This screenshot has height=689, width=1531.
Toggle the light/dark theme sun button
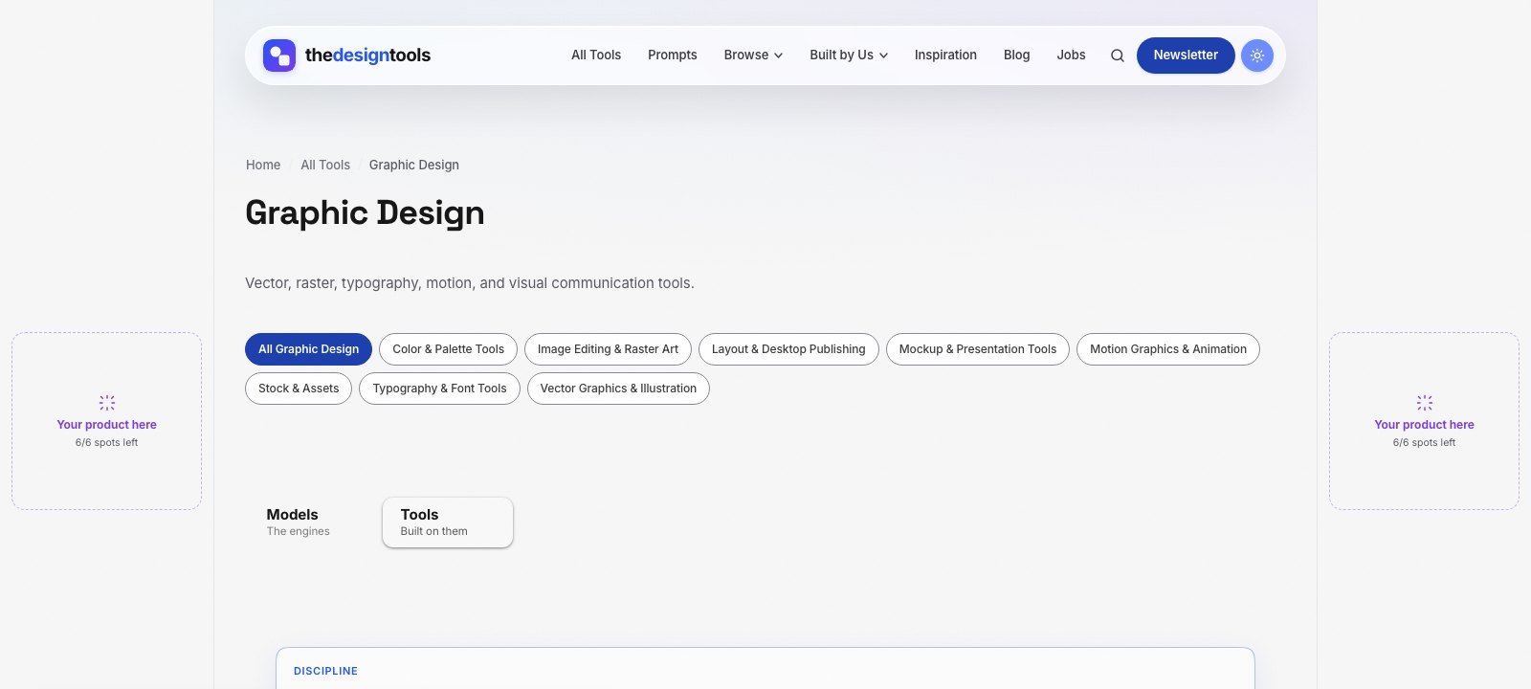tap(1257, 56)
